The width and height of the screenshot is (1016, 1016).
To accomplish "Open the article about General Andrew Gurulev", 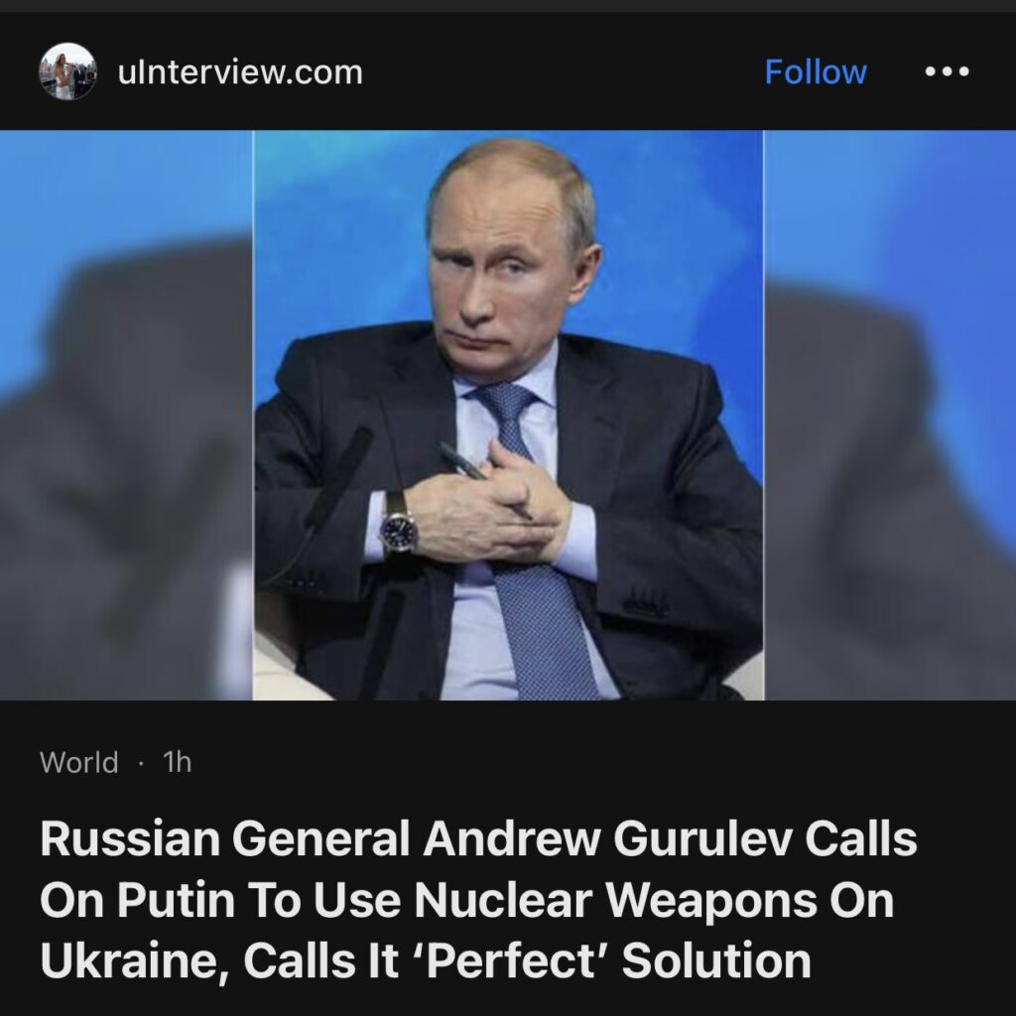I will [x=478, y=899].
